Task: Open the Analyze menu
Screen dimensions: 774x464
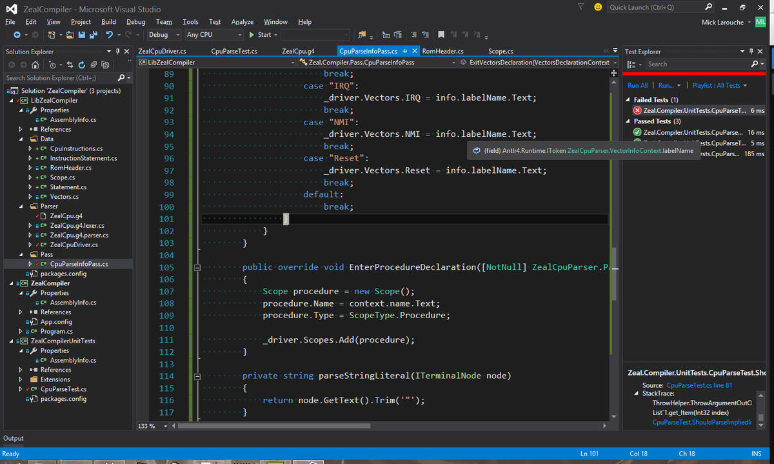Action: [x=242, y=21]
